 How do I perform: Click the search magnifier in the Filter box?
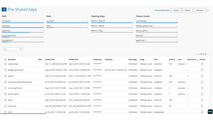[21, 49]
